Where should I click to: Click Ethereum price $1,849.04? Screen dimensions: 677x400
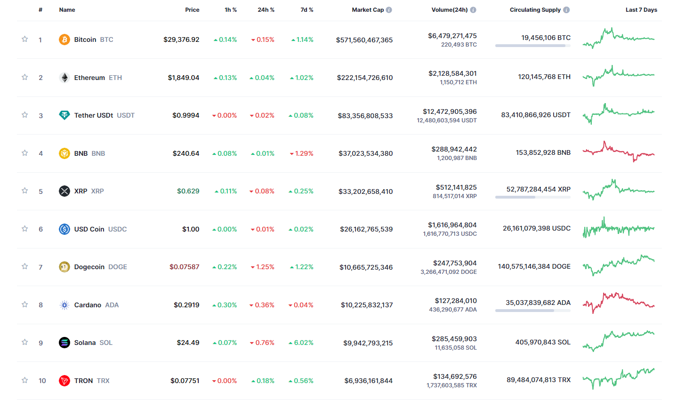coord(184,78)
